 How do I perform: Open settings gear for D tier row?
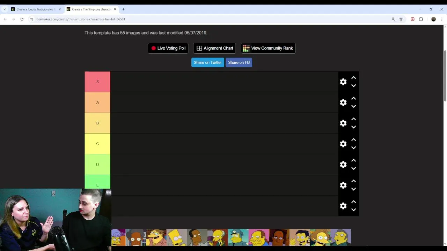343,165
